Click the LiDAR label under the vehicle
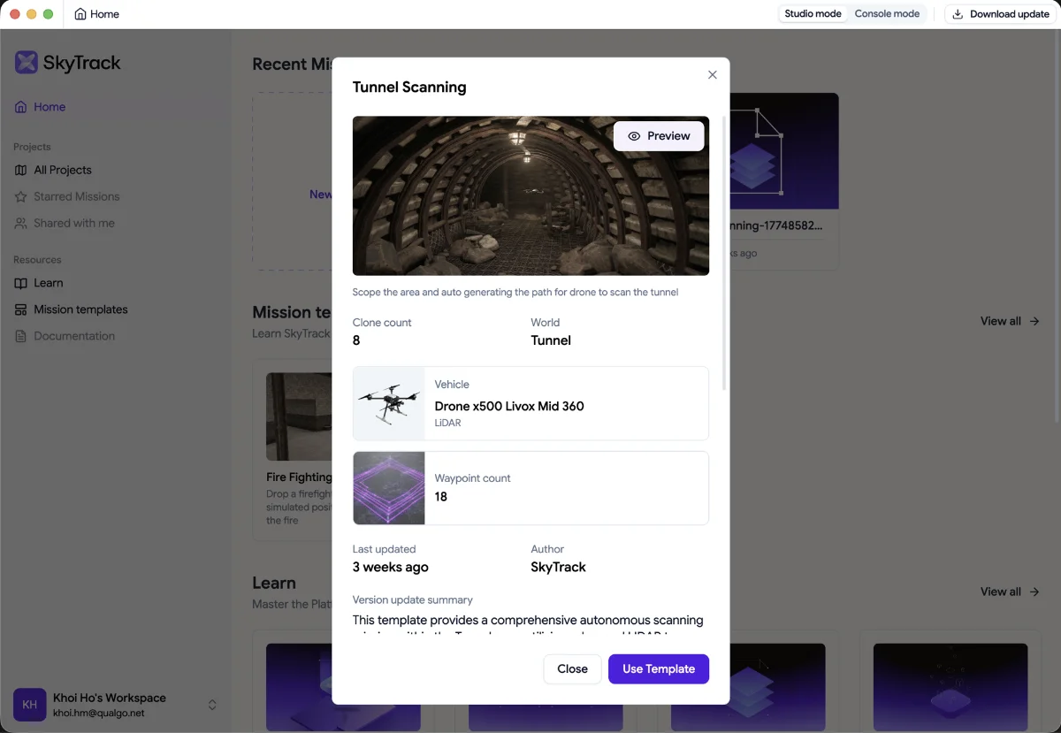Screen dimensions: 1061x733 click(x=447, y=424)
